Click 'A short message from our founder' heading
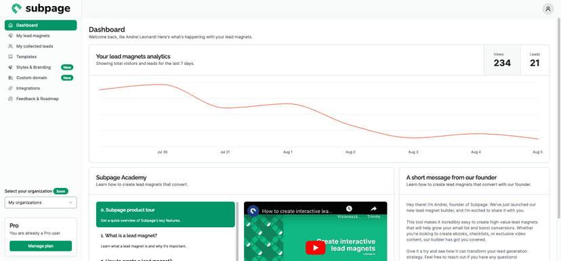Viewport: 561px width, 261px height. point(451,177)
